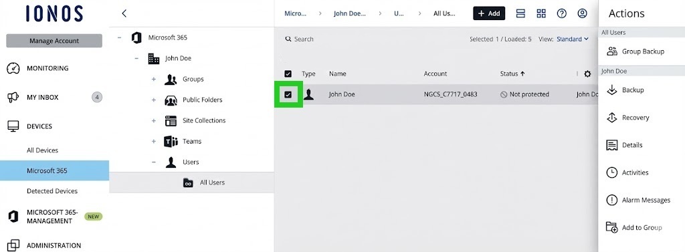
Task: Go to Micro... breadcrumb
Action: coord(295,13)
